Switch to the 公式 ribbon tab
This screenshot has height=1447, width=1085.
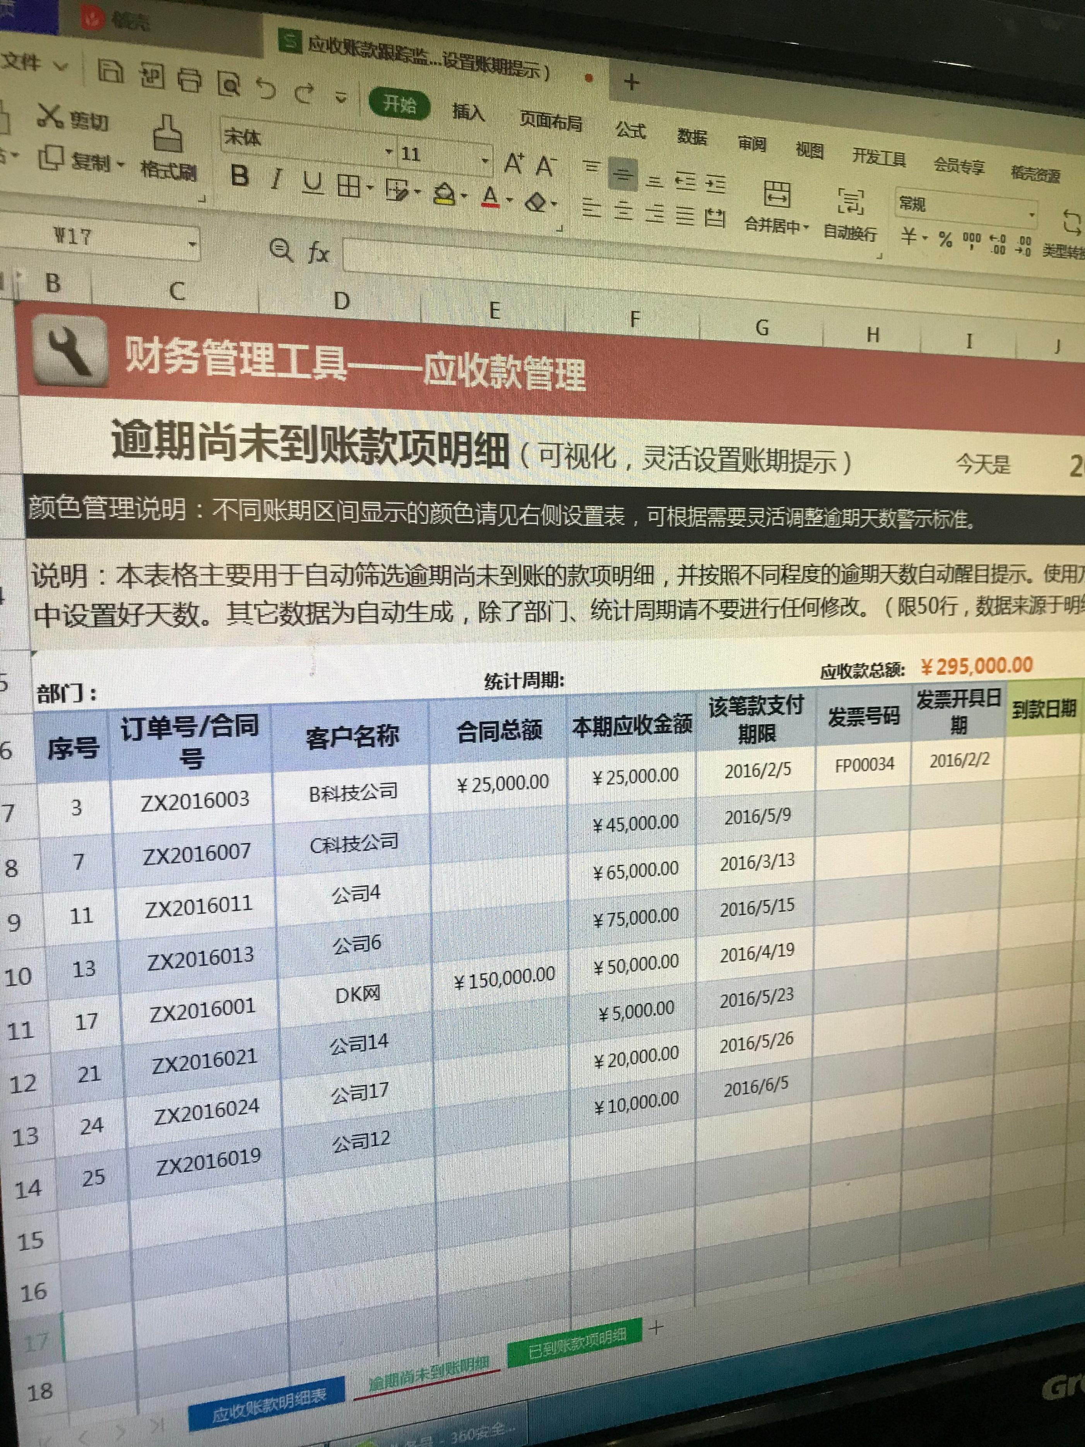630,130
